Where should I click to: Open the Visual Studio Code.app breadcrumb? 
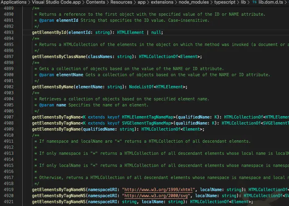pos(56,2)
